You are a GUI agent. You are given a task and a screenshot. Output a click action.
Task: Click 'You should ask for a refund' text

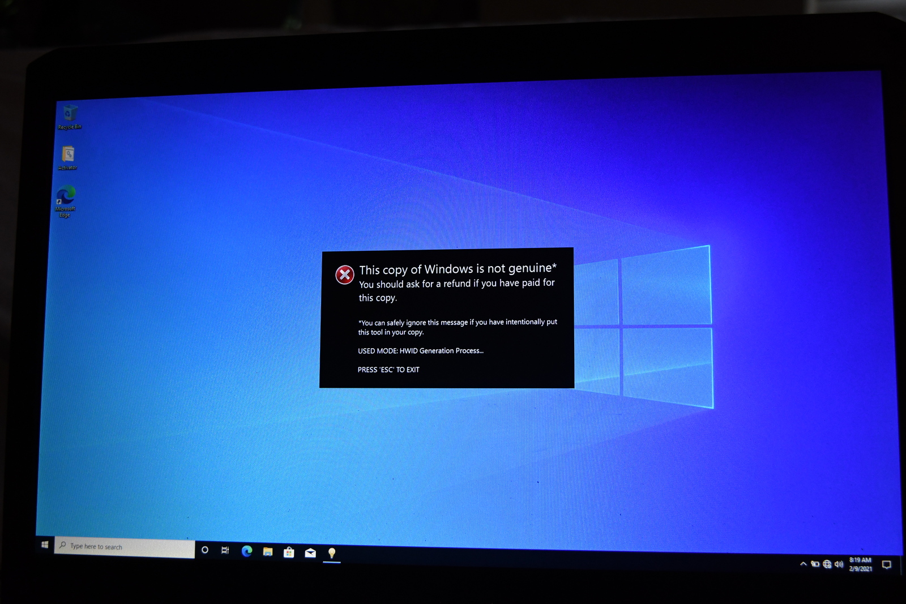point(456,290)
